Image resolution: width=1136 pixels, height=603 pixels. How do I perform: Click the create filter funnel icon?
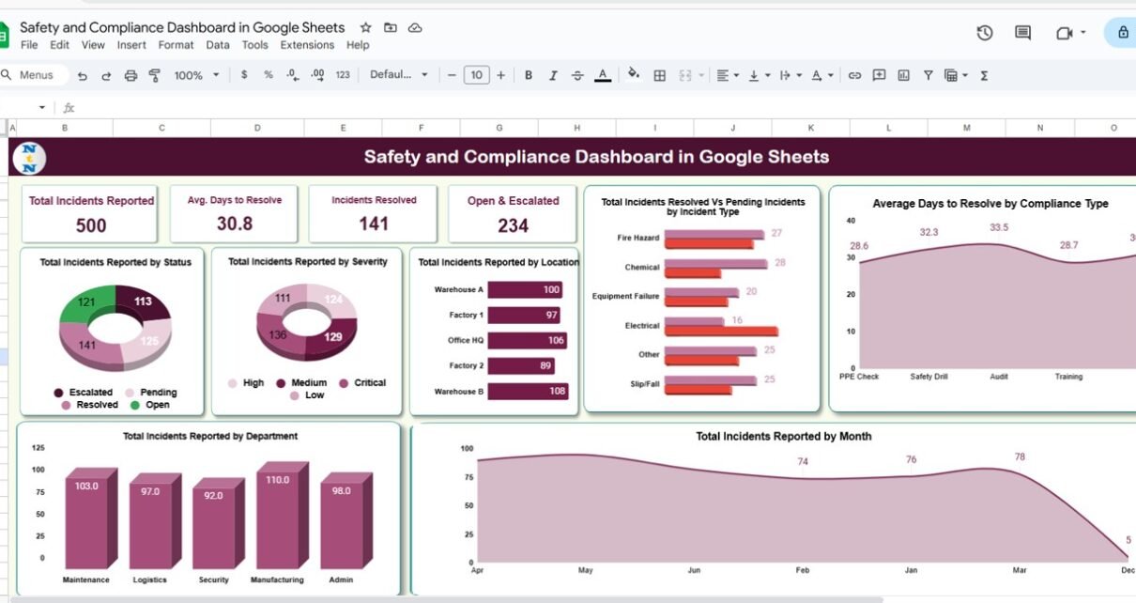(x=928, y=75)
